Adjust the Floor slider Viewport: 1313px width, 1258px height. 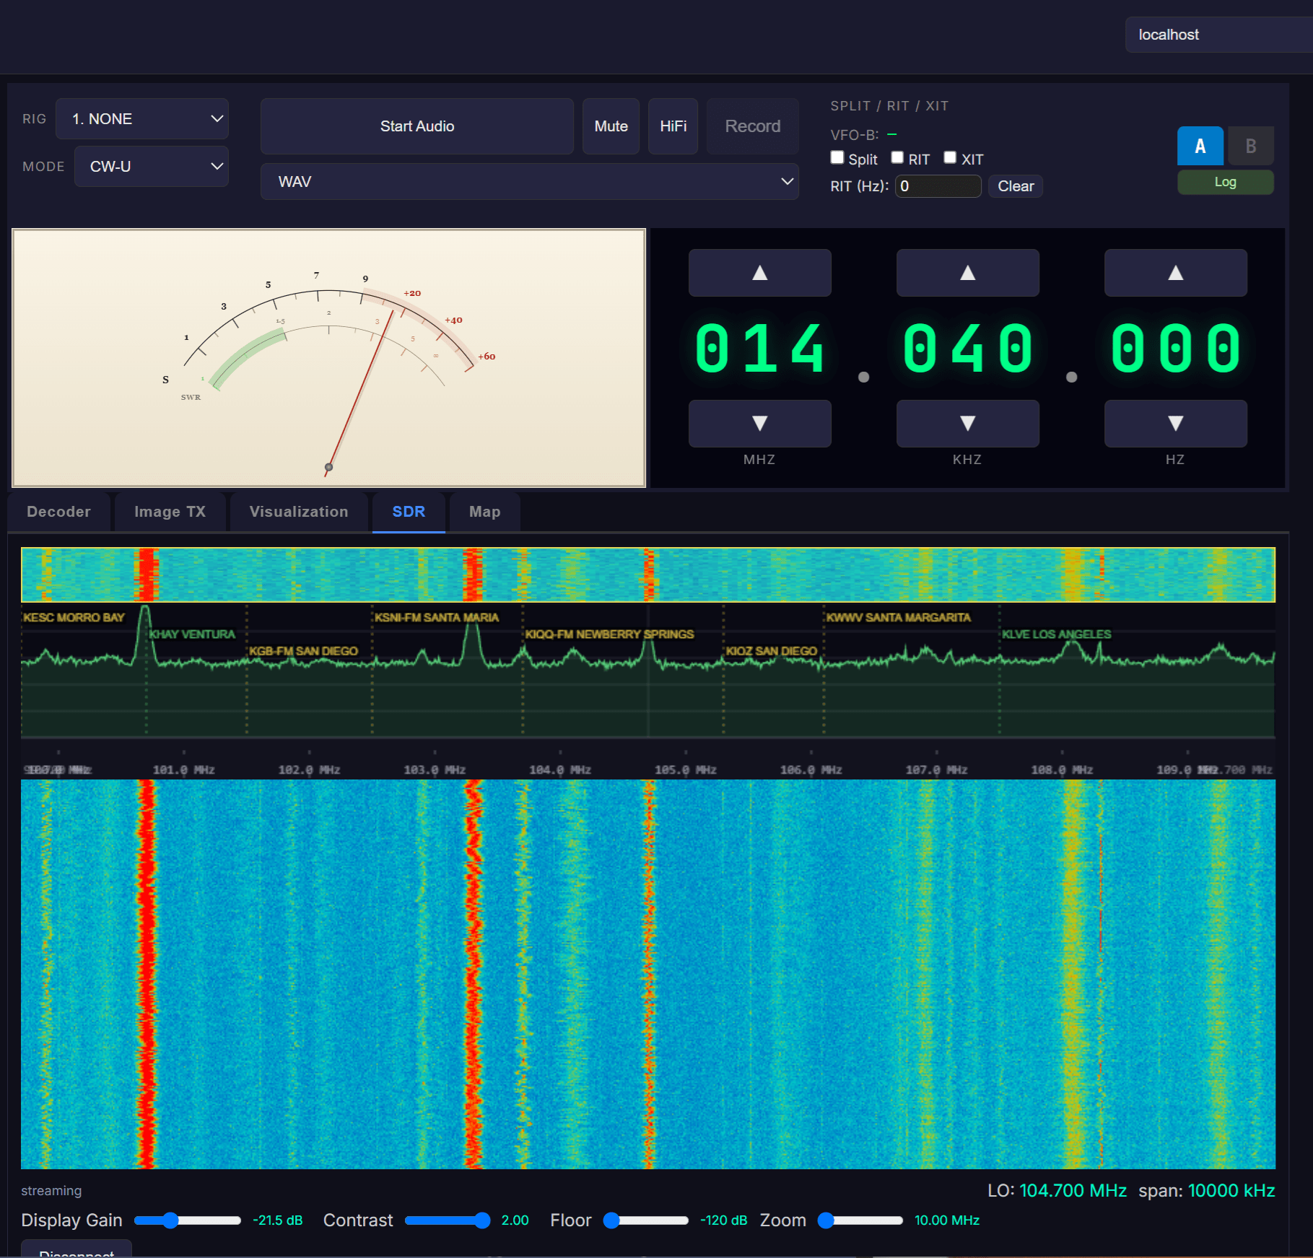point(646,1220)
